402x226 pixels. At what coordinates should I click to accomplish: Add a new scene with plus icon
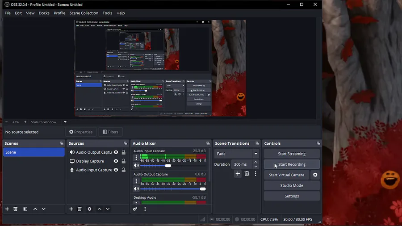pos(7,209)
